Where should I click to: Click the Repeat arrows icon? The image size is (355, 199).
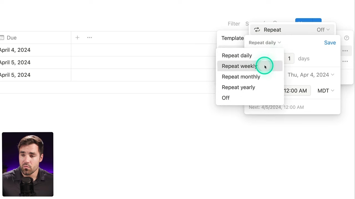[x=257, y=30]
